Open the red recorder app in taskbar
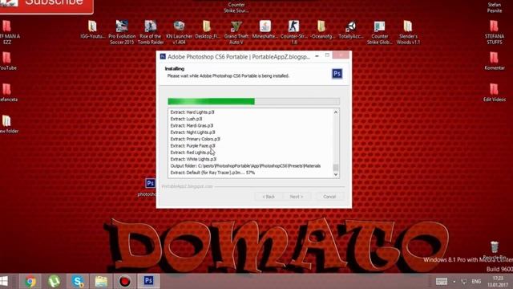 [x=125, y=282]
